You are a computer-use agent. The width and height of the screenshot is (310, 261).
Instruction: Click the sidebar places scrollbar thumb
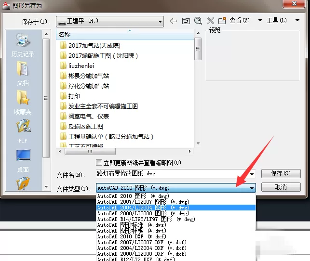(x=46, y=98)
